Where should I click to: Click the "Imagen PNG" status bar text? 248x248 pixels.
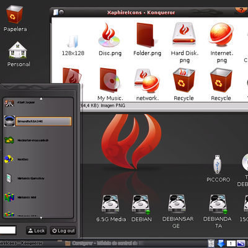[x=113, y=105]
